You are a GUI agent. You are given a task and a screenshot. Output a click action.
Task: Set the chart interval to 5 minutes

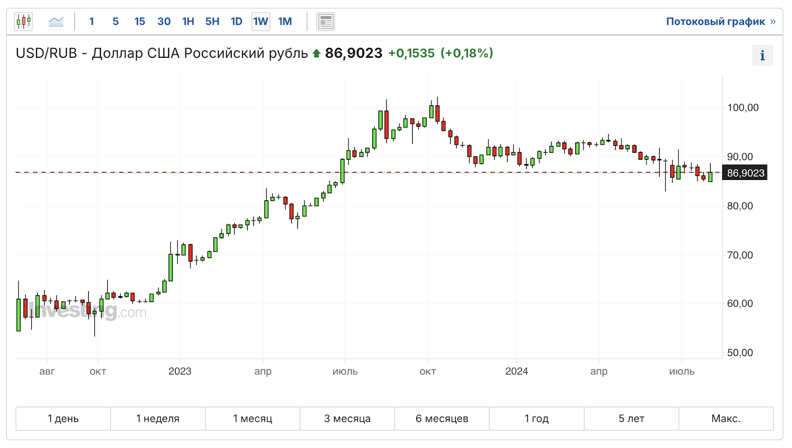point(116,21)
